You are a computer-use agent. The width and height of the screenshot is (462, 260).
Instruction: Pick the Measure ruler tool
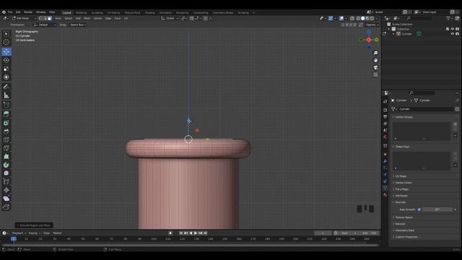tap(6, 95)
